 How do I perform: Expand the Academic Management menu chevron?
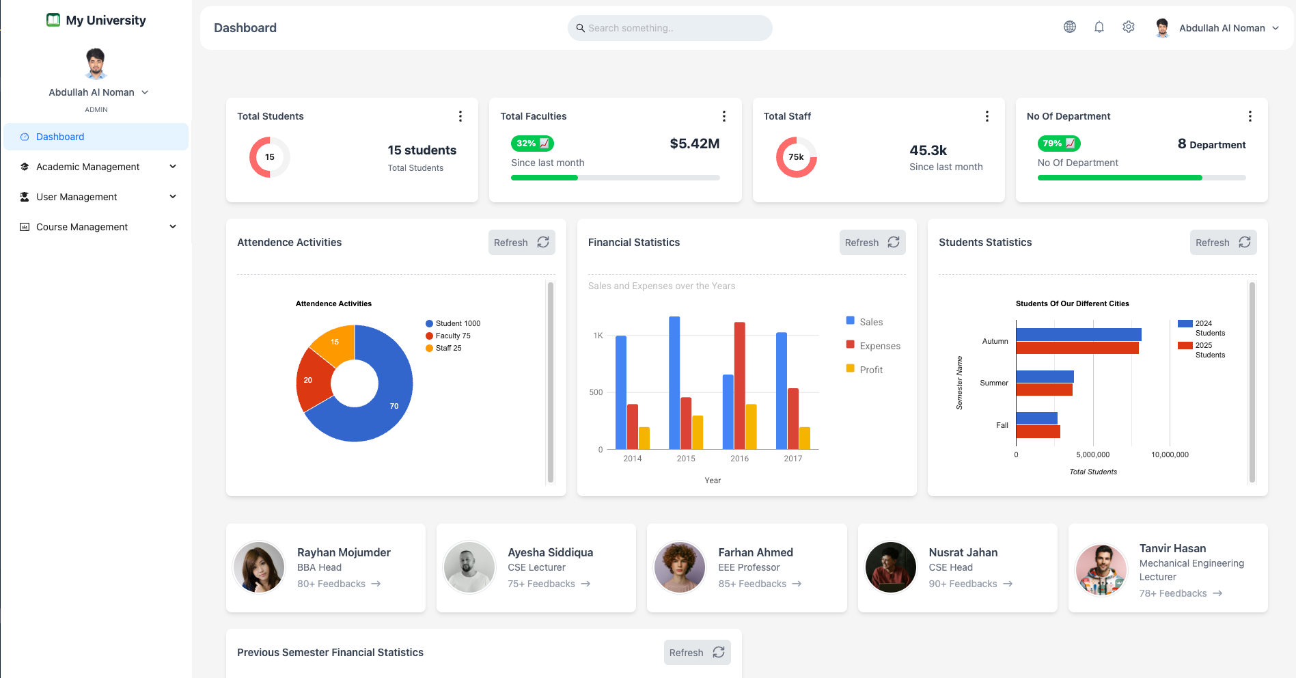[173, 167]
